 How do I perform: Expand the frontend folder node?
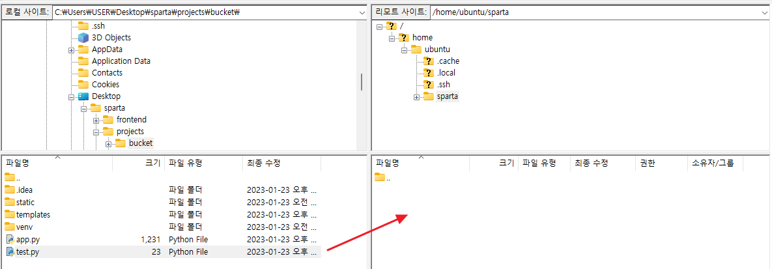96,120
